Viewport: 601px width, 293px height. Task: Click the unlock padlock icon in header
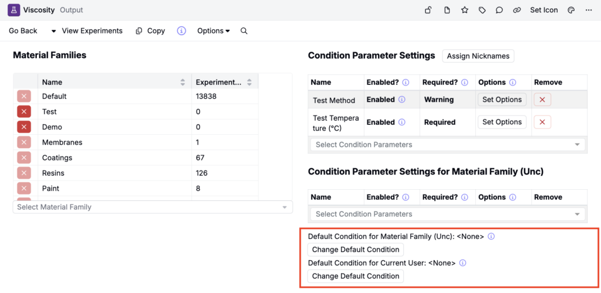coord(428,11)
